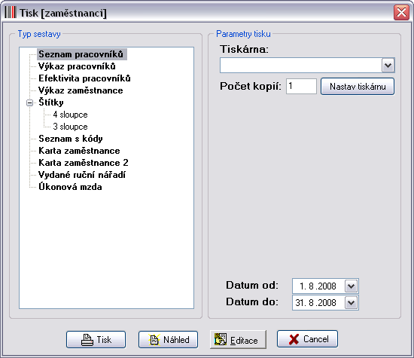Open the Datum do calendar dropdown

coord(352,303)
